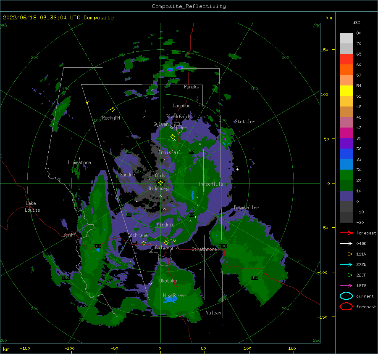This screenshot has width=378, height=354.
Task: Click the orange 111V arrow symbol
Action: click(346, 254)
